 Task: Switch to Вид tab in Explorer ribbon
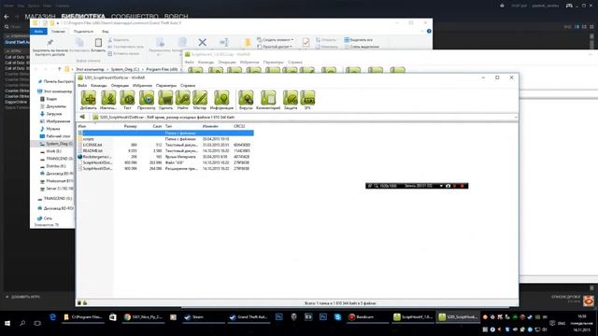point(106,31)
